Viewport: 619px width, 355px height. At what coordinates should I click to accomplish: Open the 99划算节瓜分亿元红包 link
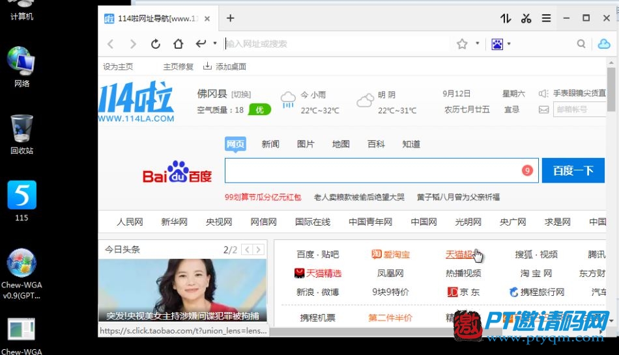(263, 198)
